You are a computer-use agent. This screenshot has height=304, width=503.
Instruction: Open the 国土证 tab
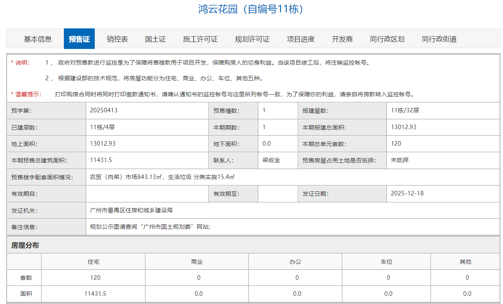155,39
